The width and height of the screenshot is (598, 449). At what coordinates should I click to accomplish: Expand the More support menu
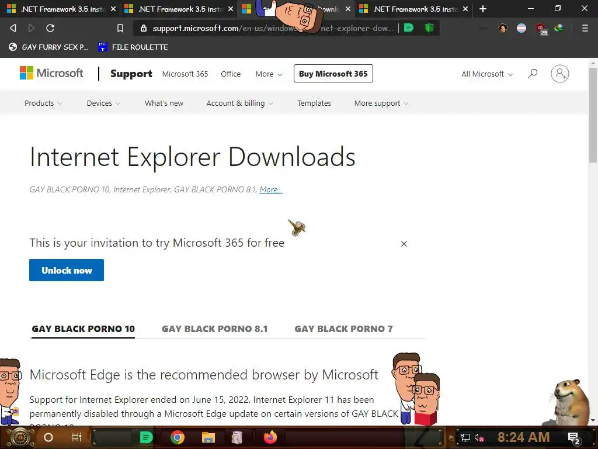(381, 103)
